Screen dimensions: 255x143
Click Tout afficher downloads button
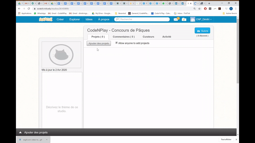click(x=226, y=140)
